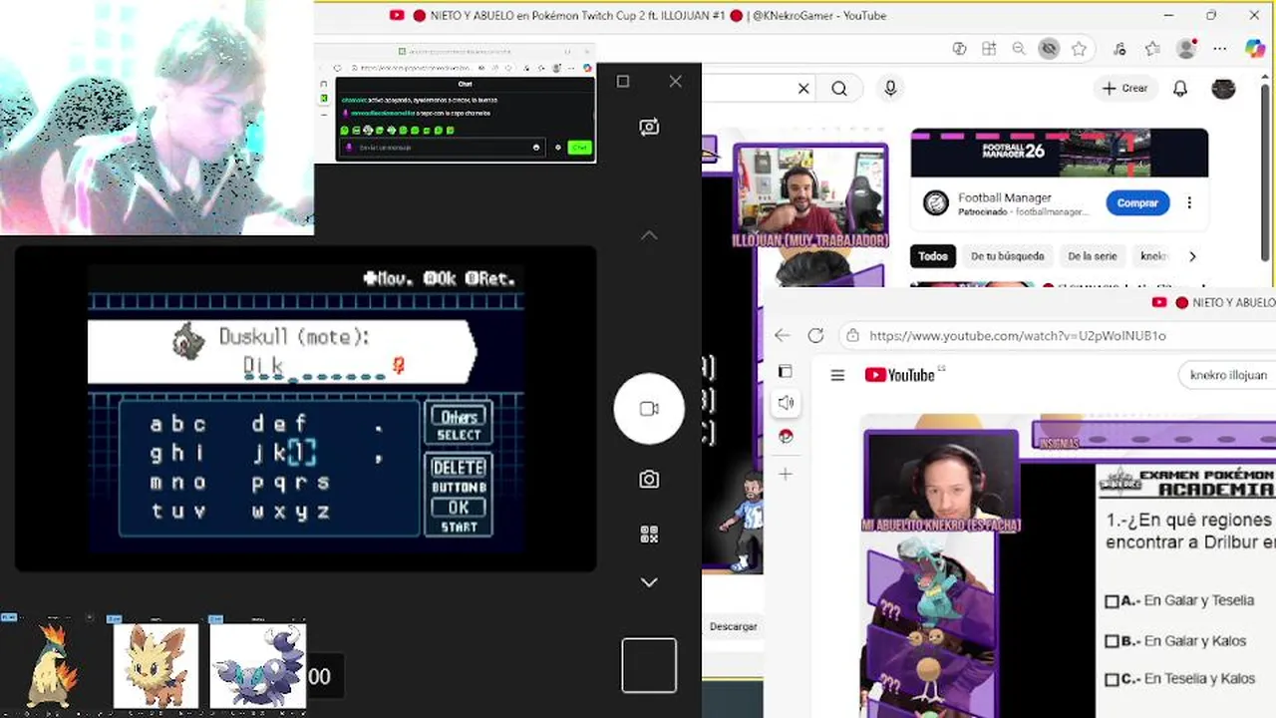Open YouTube notifications bell
Image resolution: width=1276 pixels, height=718 pixels.
[1180, 89]
